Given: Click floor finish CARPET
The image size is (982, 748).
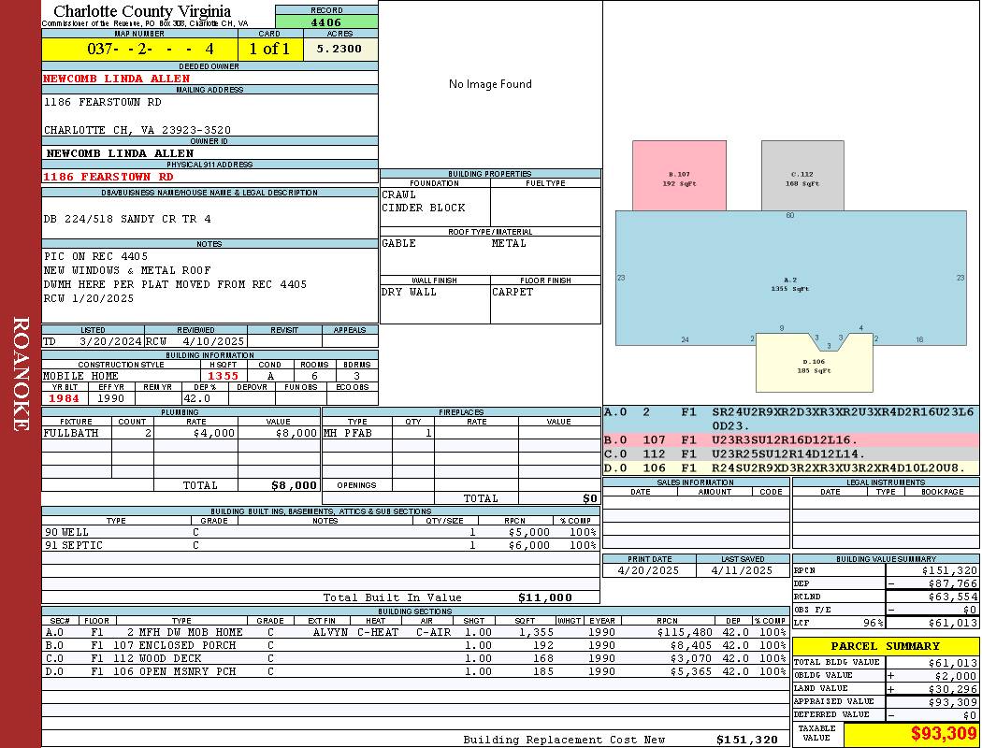Looking at the screenshot, I should pos(513,292).
